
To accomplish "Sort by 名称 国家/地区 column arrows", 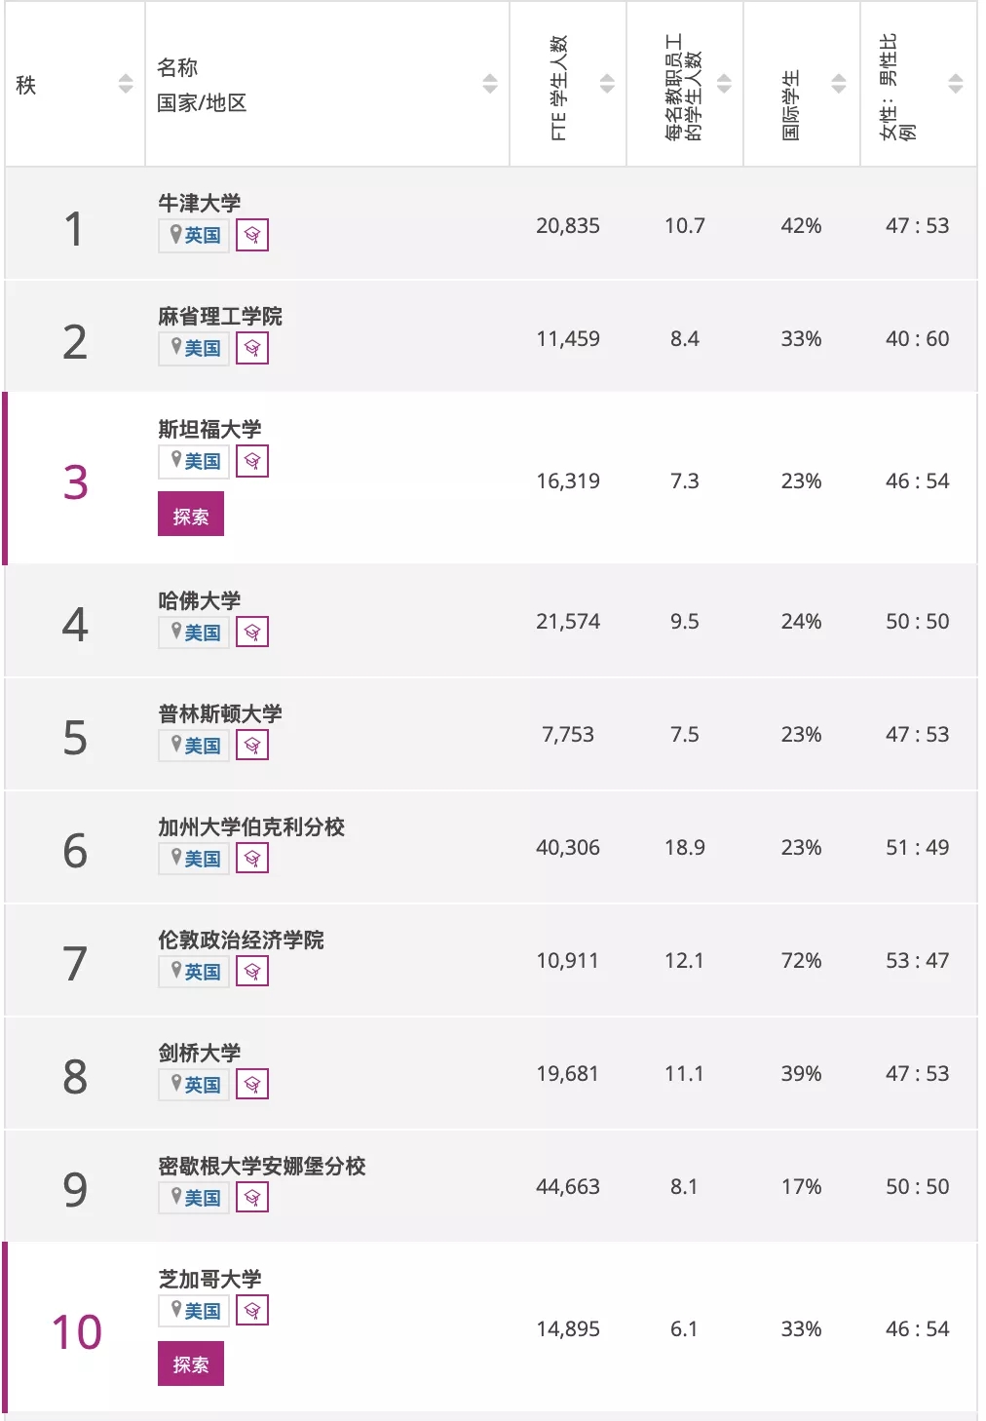I will 490,84.
